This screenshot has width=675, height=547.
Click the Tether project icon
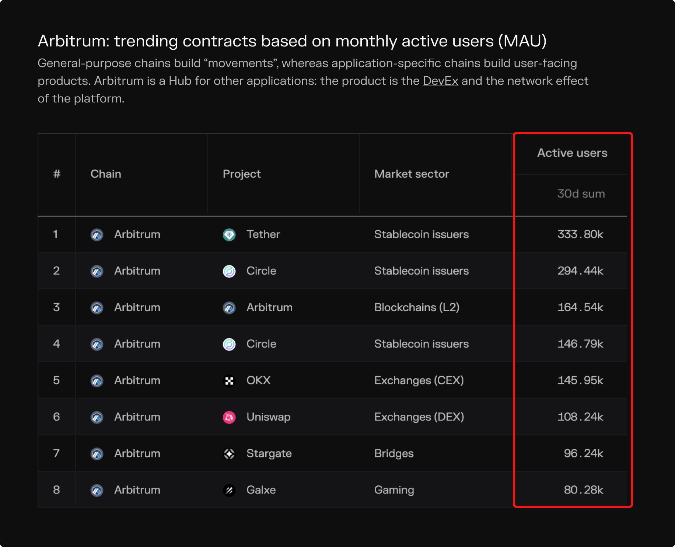pos(229,234)
